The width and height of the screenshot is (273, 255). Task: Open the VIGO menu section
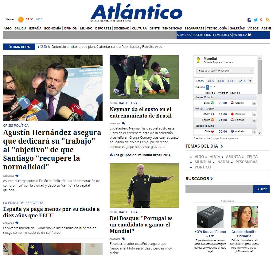(8, 28)
